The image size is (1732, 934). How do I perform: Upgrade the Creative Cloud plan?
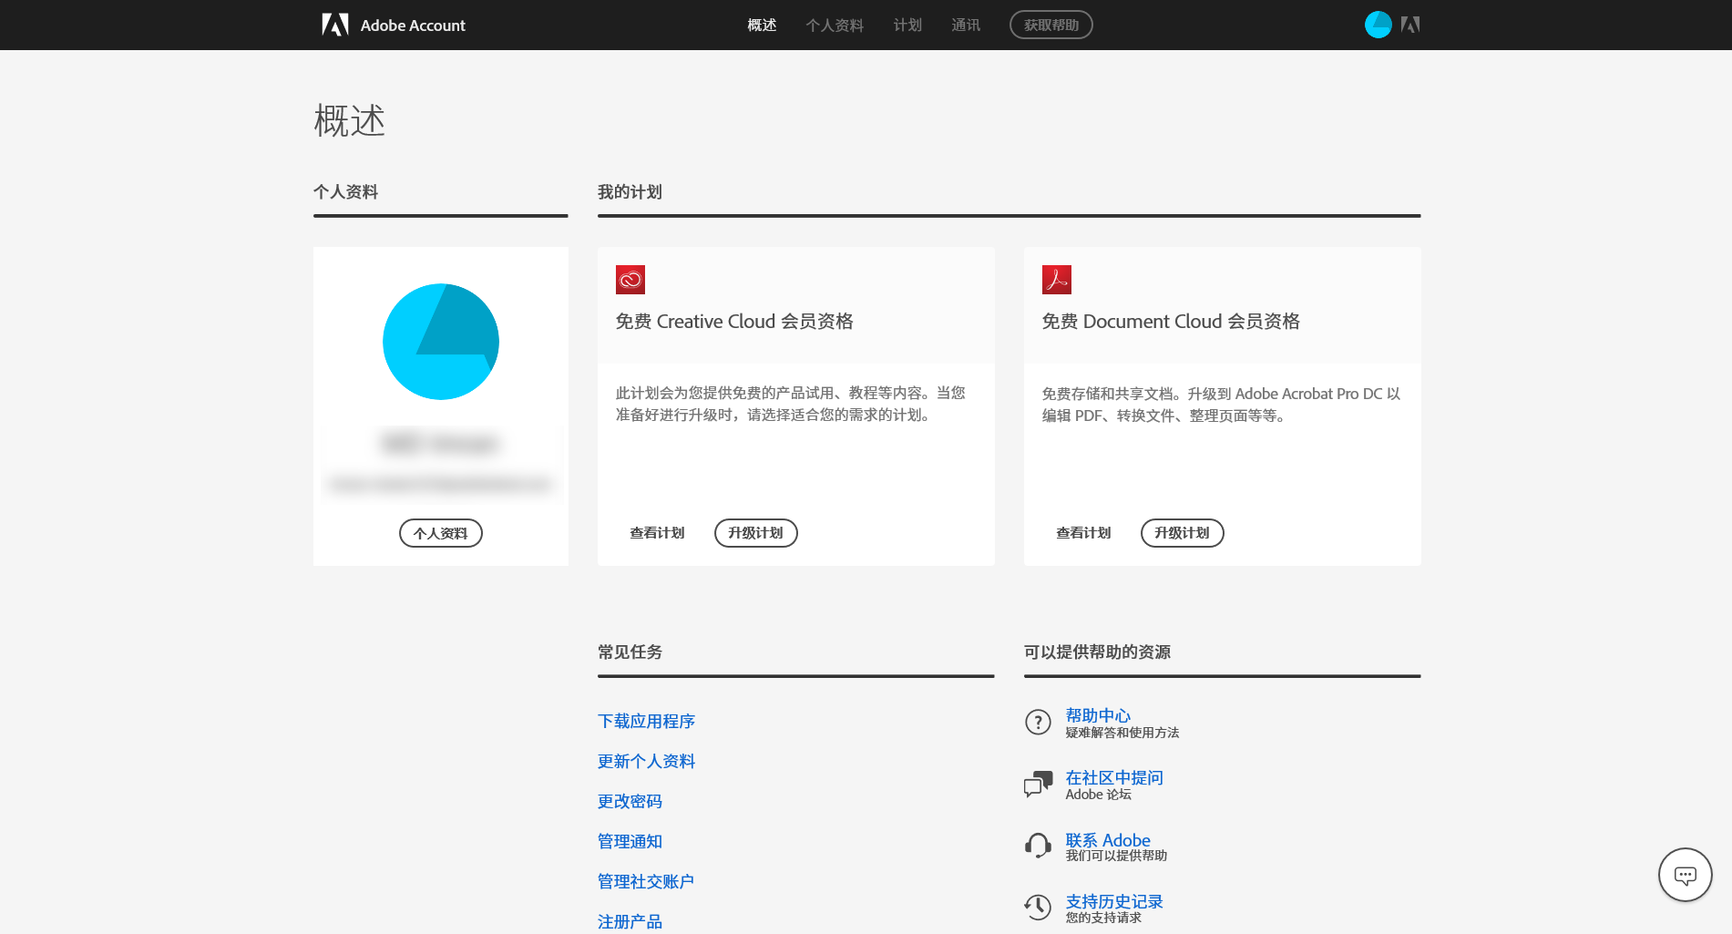click(x=756, y=533)
